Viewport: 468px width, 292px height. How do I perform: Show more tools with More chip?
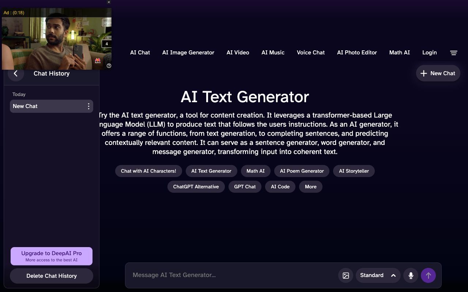pos(311,187)
